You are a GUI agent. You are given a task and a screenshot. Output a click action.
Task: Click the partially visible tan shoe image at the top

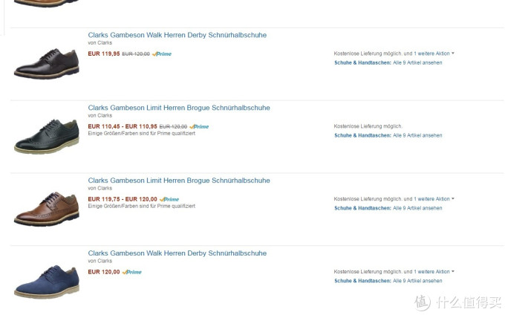coord(46,3)
